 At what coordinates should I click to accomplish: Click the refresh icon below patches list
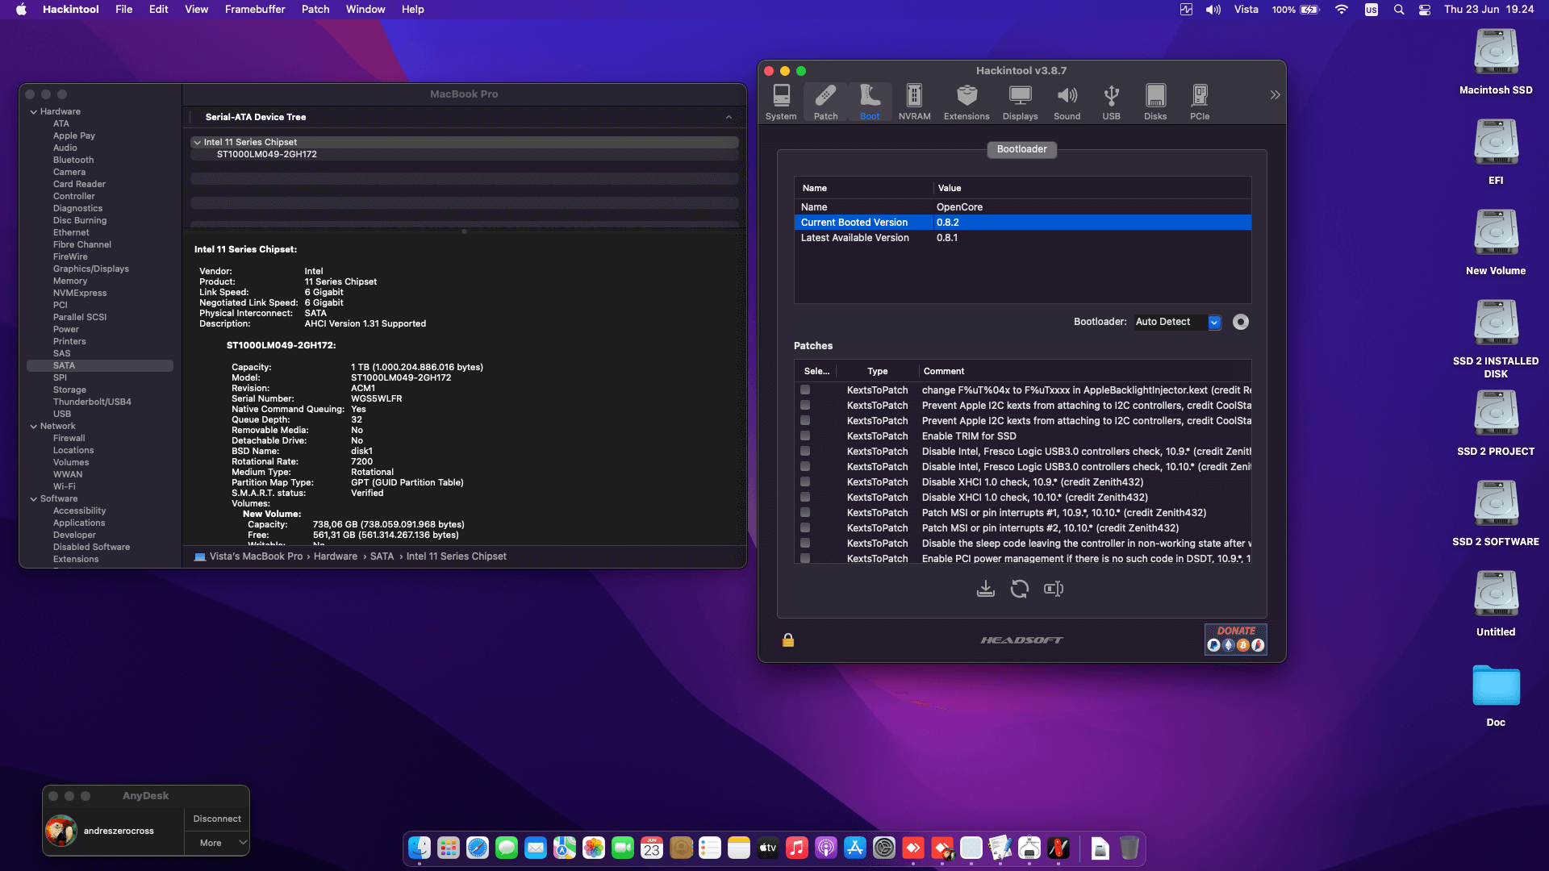point(1020,589)
